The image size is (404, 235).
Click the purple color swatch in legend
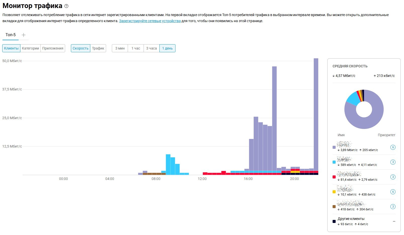(334, 148)
